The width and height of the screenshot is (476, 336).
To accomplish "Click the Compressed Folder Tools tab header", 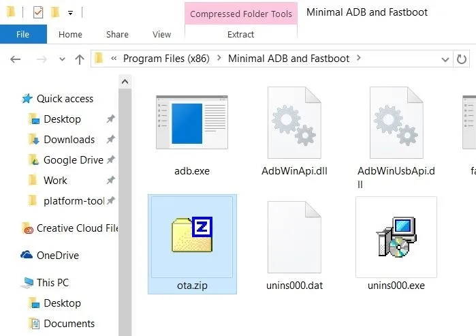I will [x=241, y=14].
